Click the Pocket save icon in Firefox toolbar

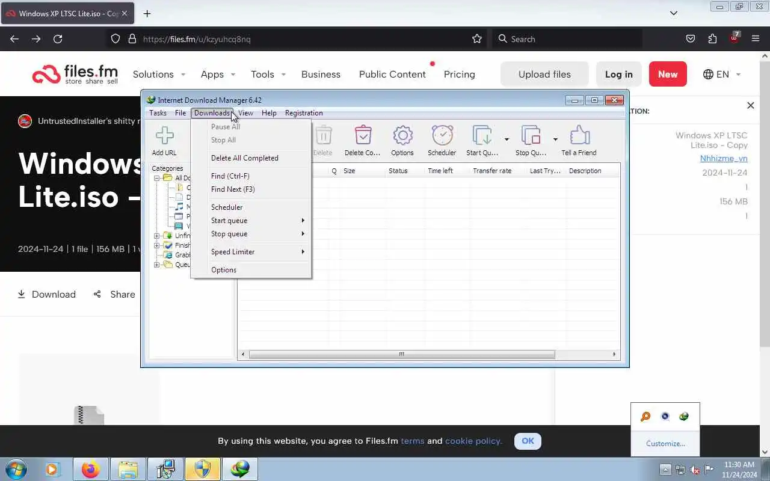[691, 38]
